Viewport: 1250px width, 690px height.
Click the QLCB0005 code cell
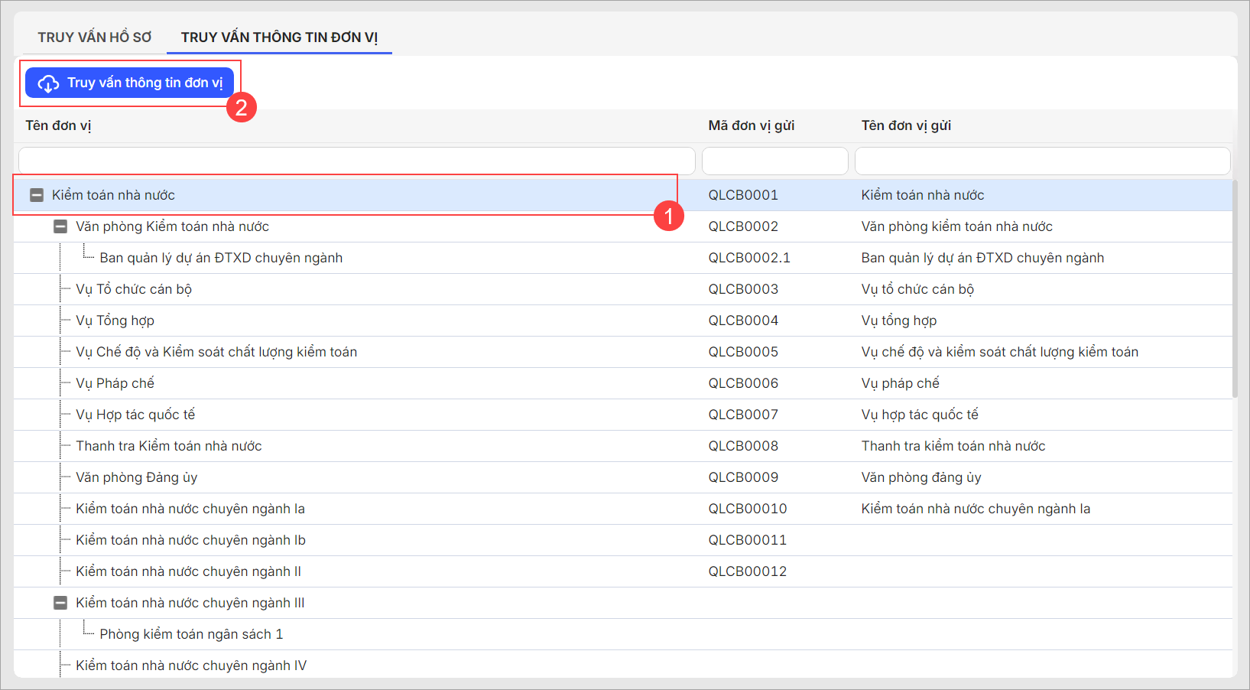tap(742, 352)
